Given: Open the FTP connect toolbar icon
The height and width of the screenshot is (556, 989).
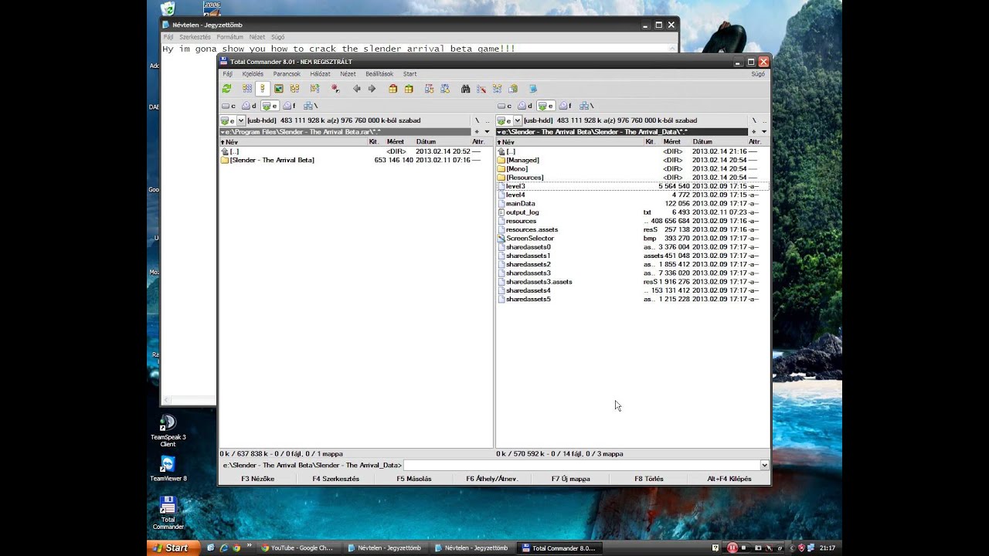Looking at the screenshot, I should point(429,89).
